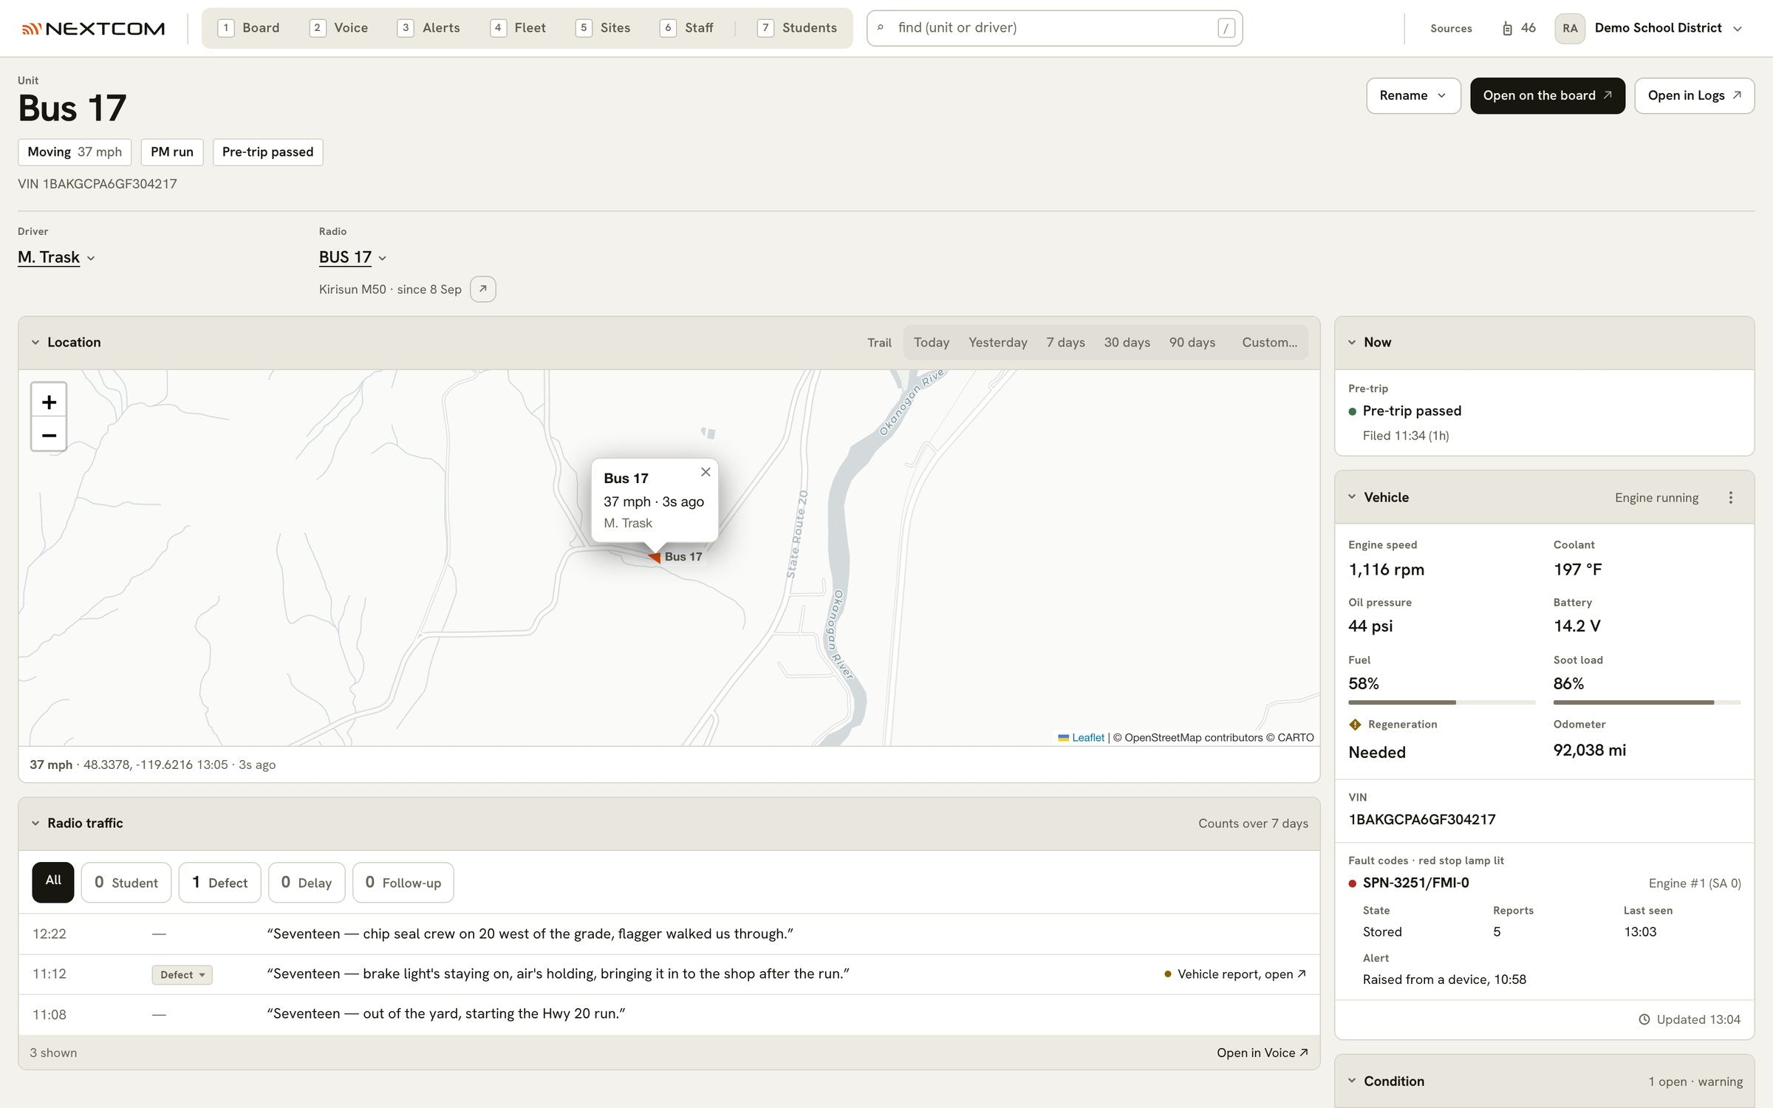
Task: Zoom in on the map
Action: 49,401
